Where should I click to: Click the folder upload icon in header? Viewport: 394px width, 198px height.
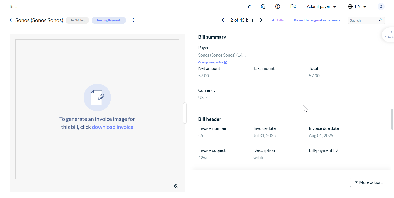click(x=293, y=7)
